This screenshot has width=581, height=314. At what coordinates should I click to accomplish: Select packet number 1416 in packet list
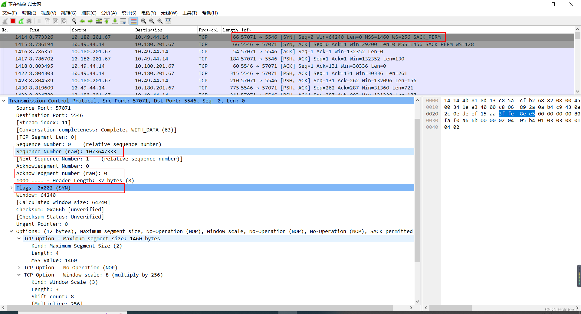tap(287, 52)
